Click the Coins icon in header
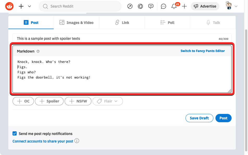Image resolution: width=248 pixels, height=155 pixels. [140, 7]
